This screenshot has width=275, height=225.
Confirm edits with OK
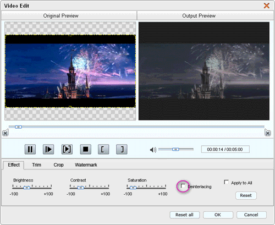(218, 215)
